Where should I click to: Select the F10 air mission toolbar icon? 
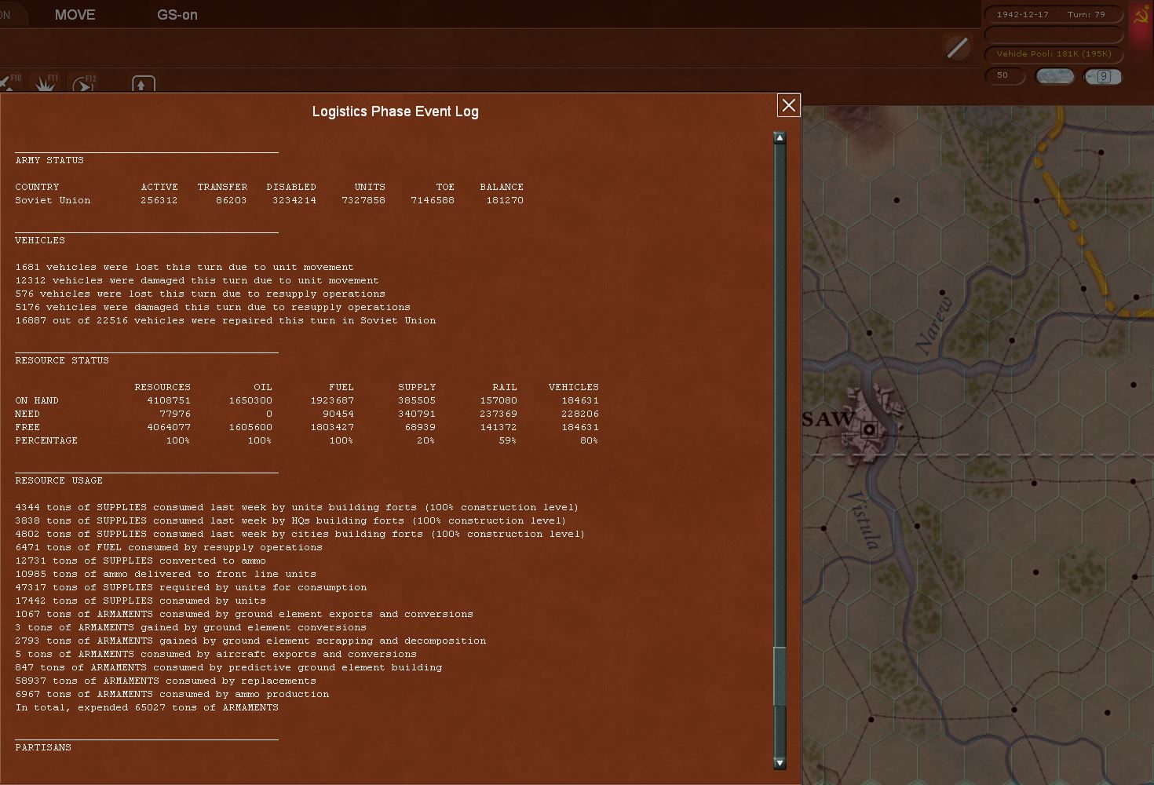coord(9,82)
